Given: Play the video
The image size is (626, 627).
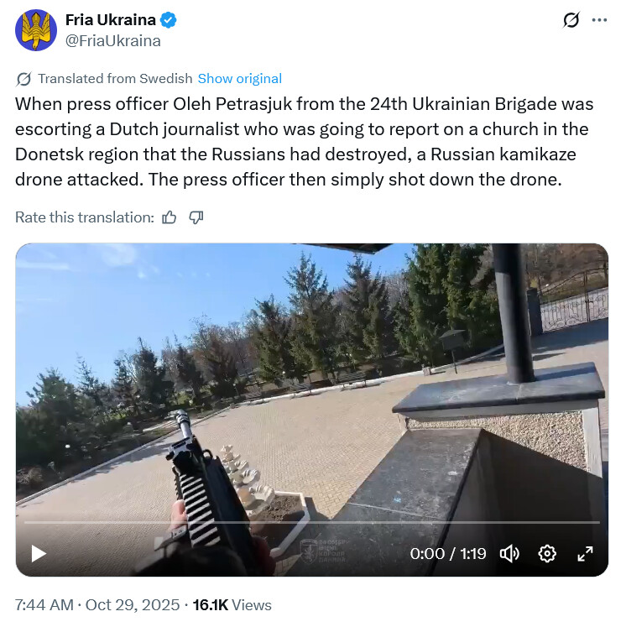Looking at the screenshot, I should pos(39,554).
